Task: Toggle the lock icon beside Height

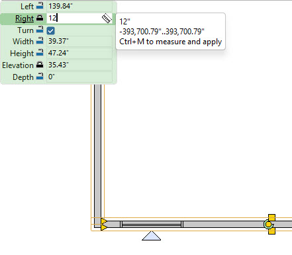Action: click(40, 52)
